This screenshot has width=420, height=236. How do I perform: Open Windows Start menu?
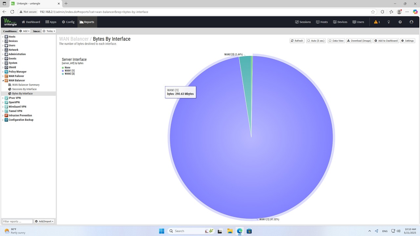[161, 231]
